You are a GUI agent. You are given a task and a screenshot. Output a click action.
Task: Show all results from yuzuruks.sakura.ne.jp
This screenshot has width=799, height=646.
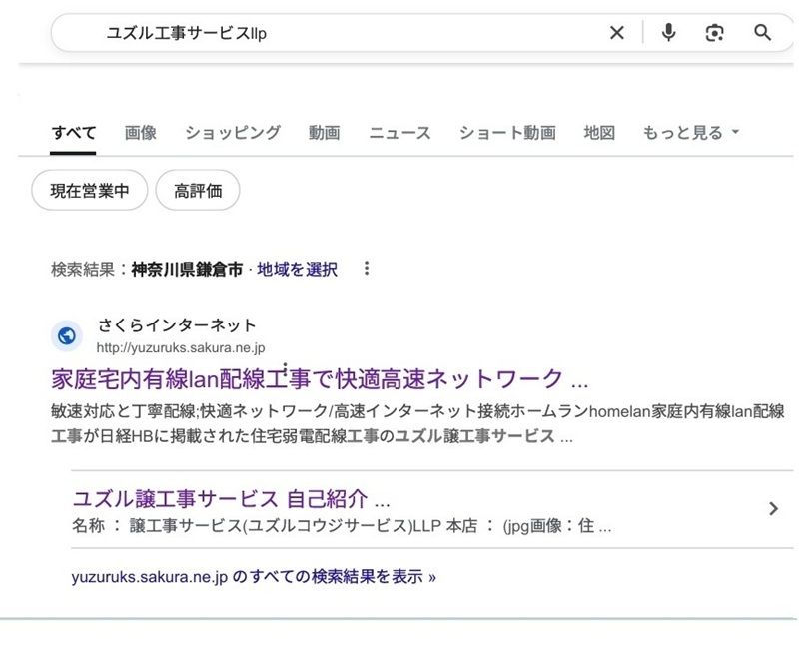[x=250, y=575]
